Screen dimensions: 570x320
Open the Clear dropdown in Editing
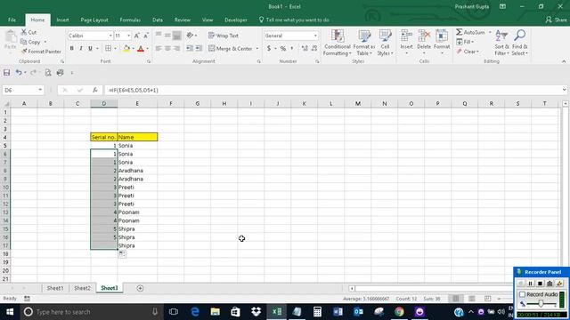pyautogui.click(x=468, y=52)
